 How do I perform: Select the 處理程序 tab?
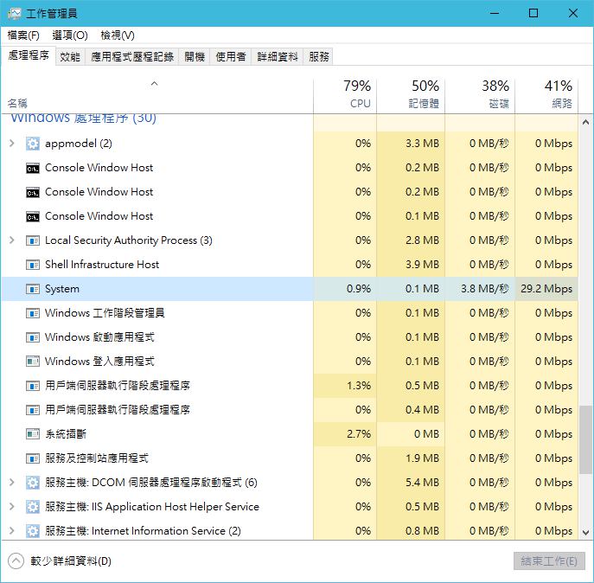(29, 55)
